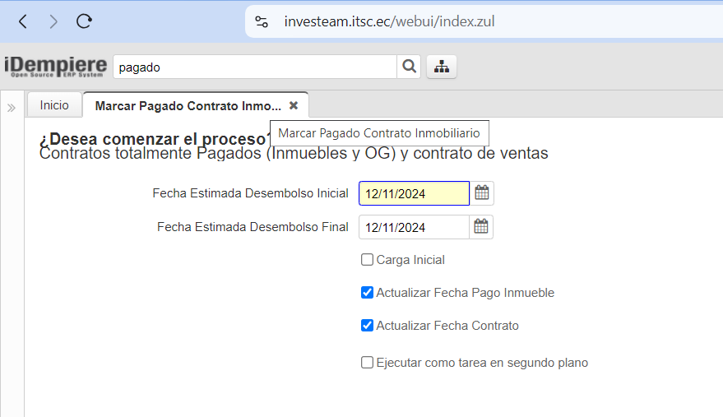Enable the Carga Inicial checkbox

[367, 260]
